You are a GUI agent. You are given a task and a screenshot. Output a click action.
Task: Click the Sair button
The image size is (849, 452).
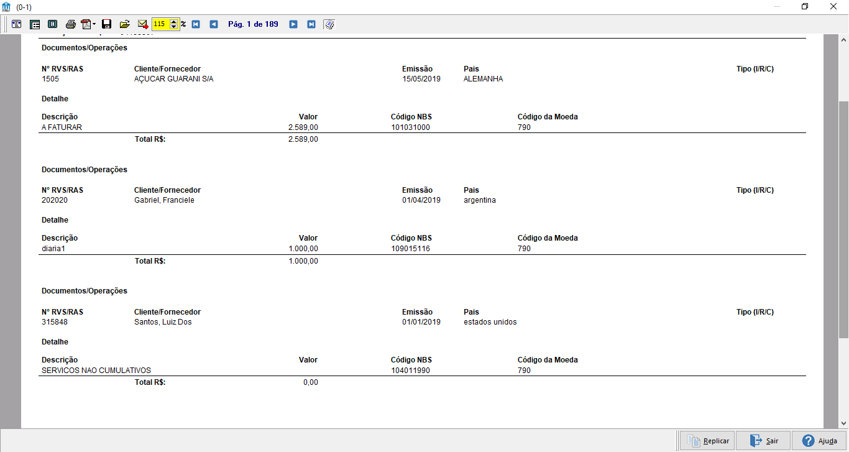[x=763, y=441]
